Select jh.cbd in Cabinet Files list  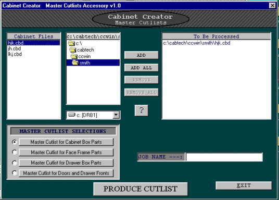(x=15, y=48)
